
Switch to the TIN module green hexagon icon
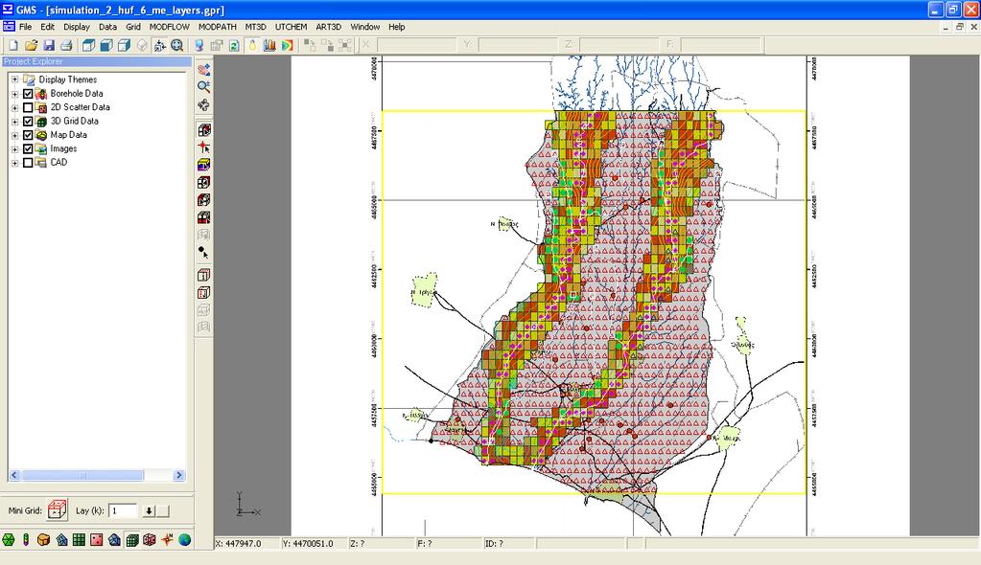tap(8, 539)
